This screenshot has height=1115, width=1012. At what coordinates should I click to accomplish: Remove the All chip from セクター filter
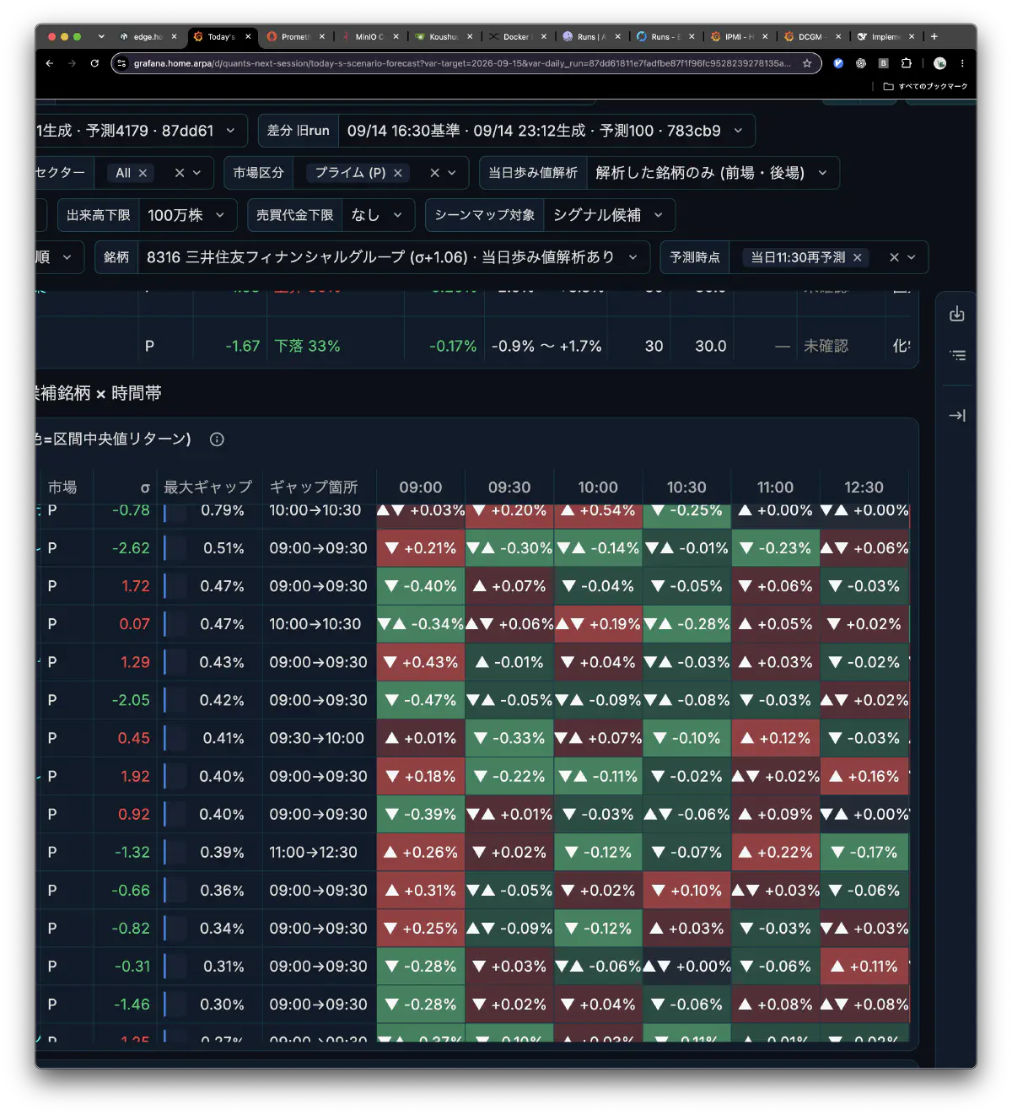143,173
